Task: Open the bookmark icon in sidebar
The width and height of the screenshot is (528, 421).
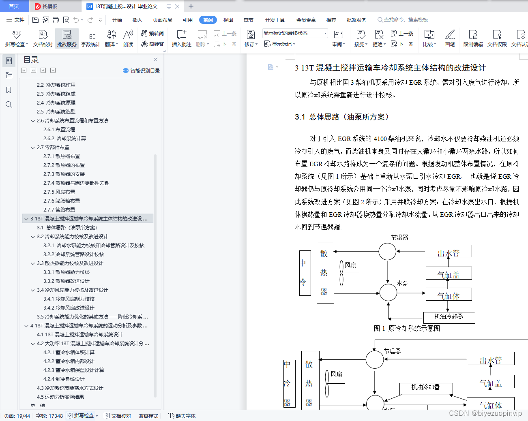Action: pyautogui.click(x=9, y=90)
